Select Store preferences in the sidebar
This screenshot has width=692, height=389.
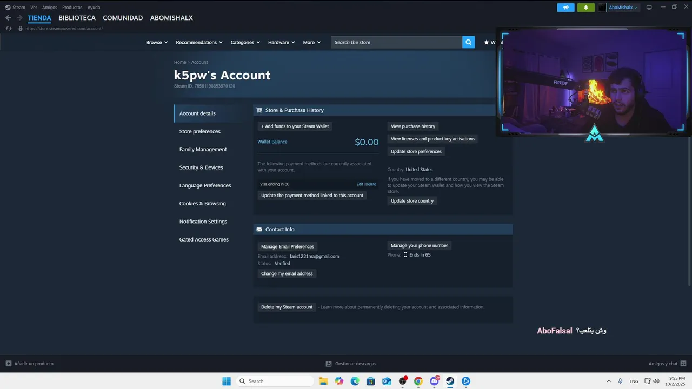coord(200,131)
